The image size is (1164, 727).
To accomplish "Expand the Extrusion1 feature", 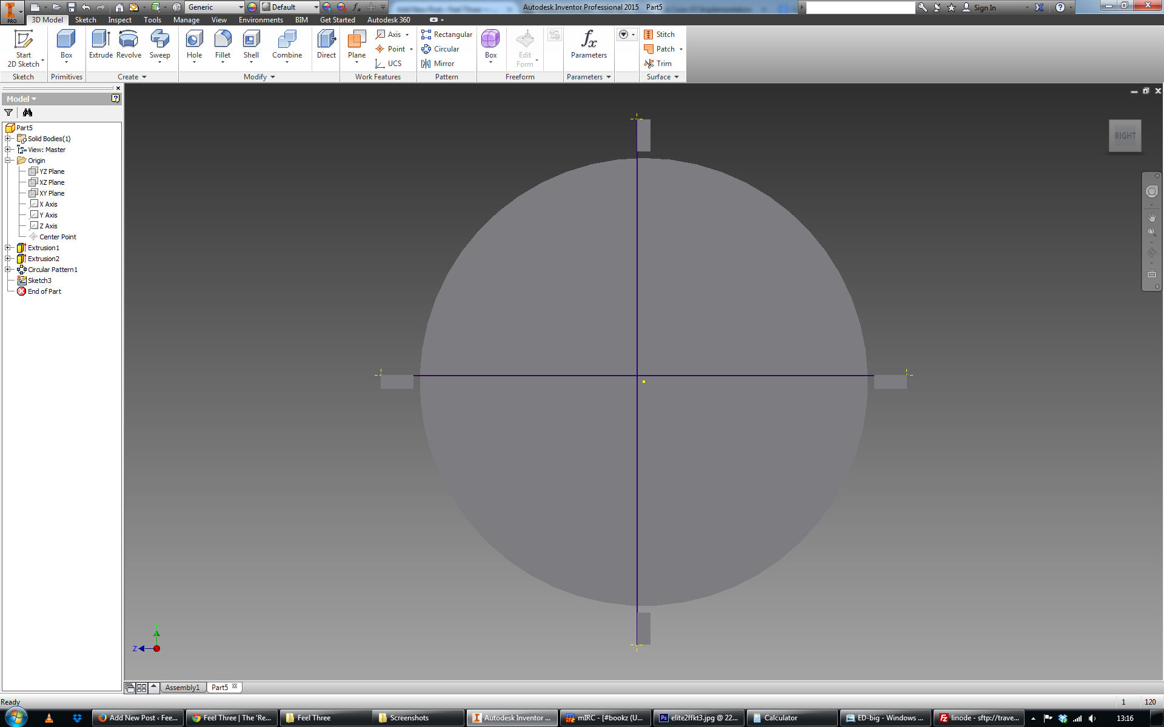I will click(x=8, y=248).
